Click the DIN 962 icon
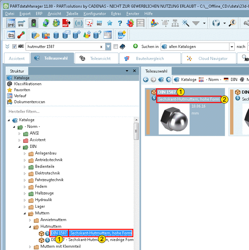The image size is (249, 250). 99,23
